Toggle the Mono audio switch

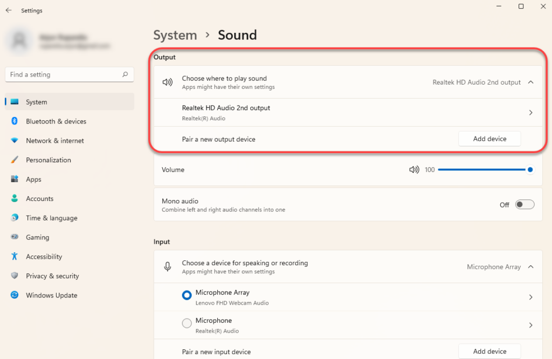pos(524,205)
